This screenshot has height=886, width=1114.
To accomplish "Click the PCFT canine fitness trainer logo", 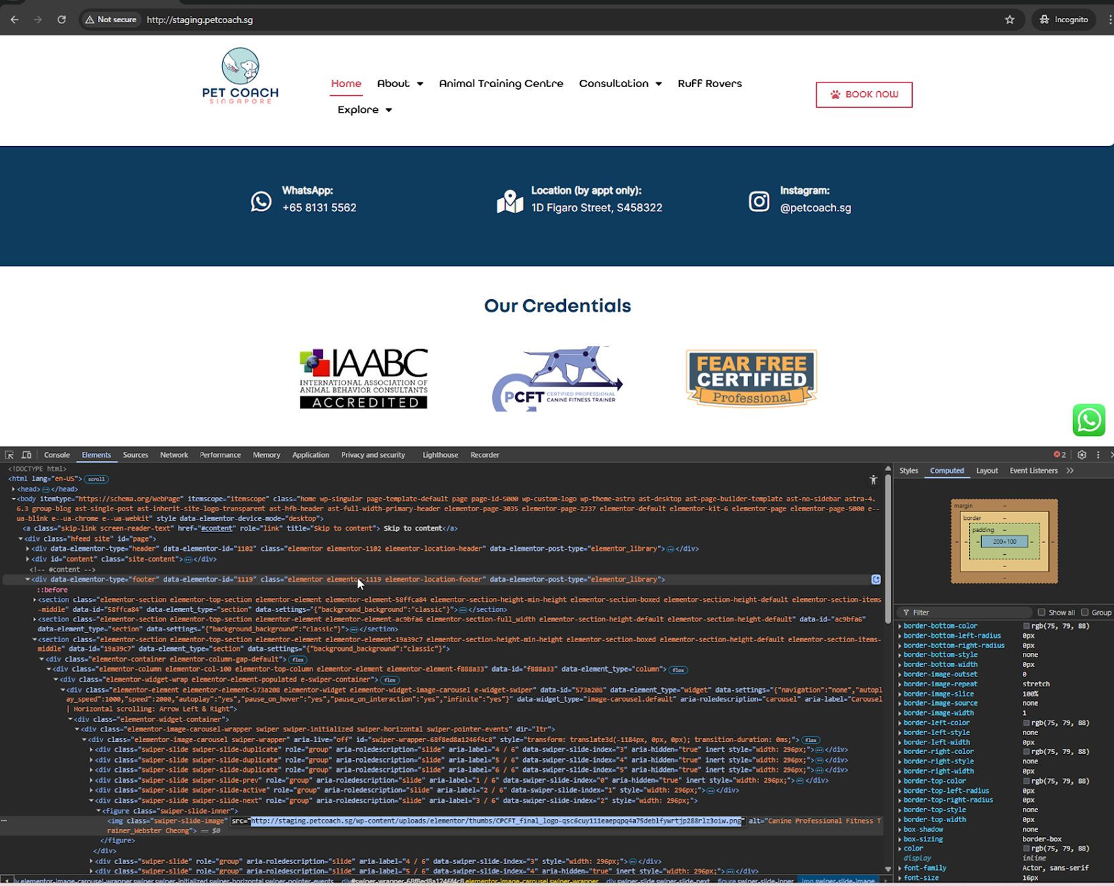I will tap(557, 379).
